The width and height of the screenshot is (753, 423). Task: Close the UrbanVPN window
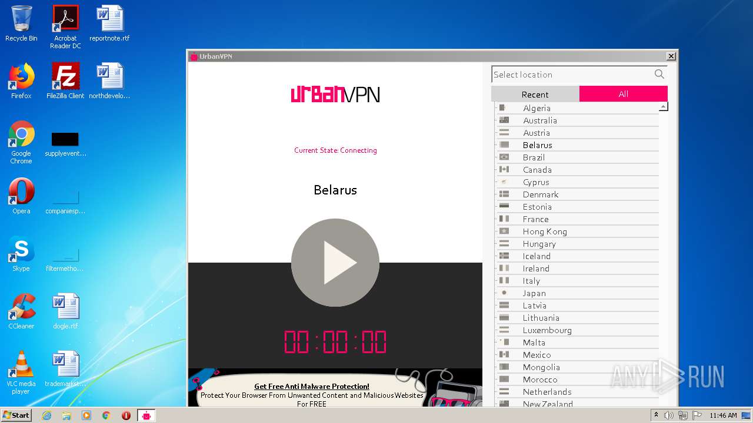(671, 56)
